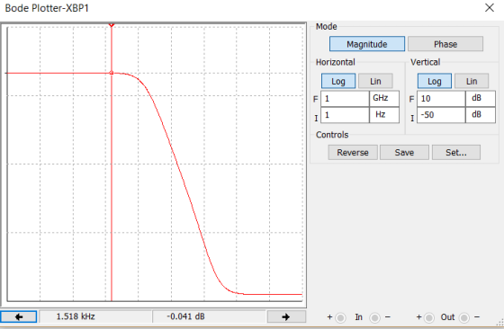Screen dimensions: 504x329
Task: Click the In positive terminal connector
Action: [x=340, y=318]
